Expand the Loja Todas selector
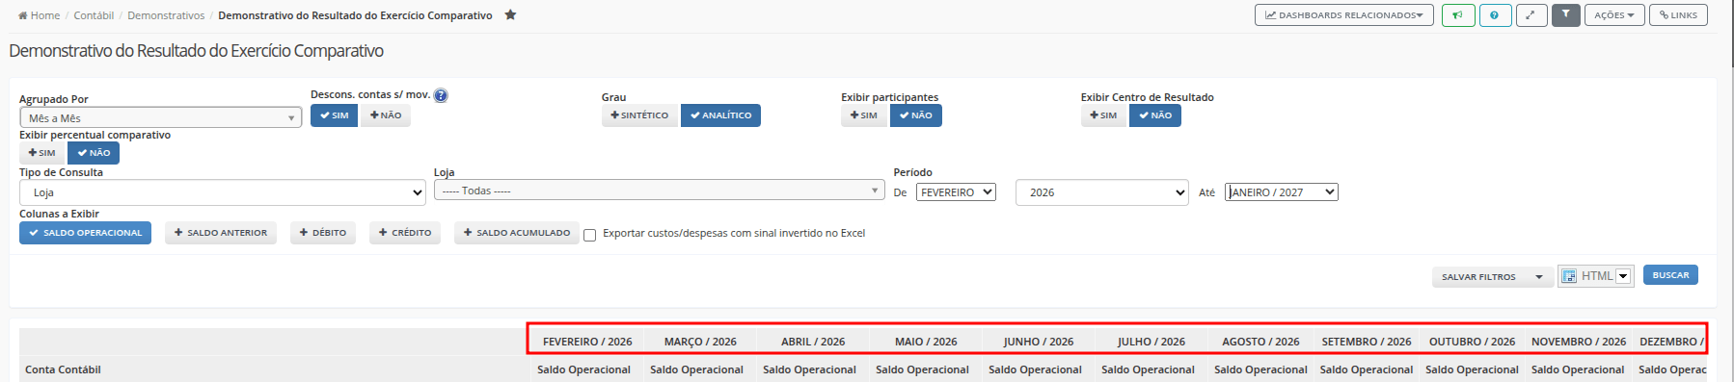The image size is (1734, 382). [659, 191]
